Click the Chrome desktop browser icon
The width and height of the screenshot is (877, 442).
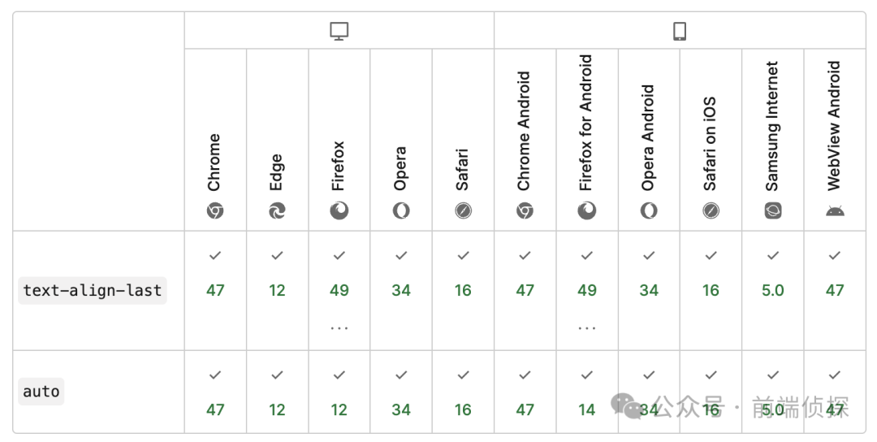(x=215, y=211)
